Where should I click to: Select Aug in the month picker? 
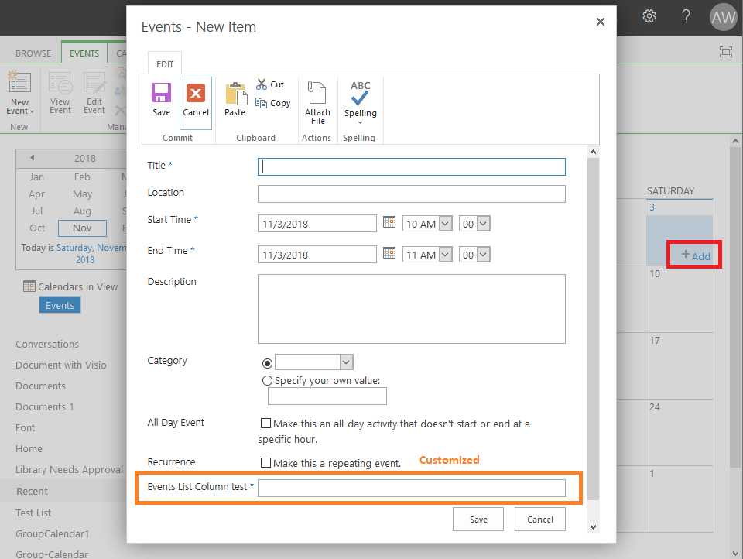click(82, 211)
